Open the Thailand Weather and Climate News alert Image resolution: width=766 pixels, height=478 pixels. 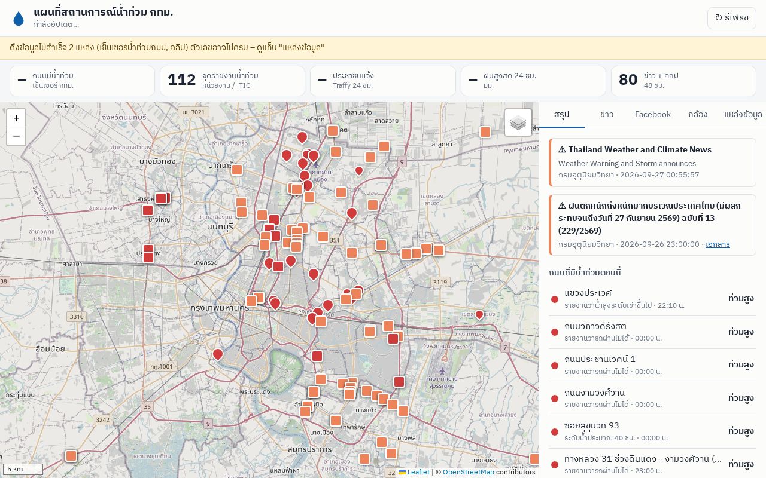coord(652,163)
